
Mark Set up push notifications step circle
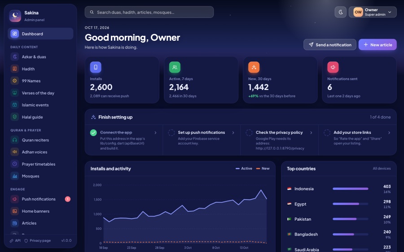(x=171, y=132)
